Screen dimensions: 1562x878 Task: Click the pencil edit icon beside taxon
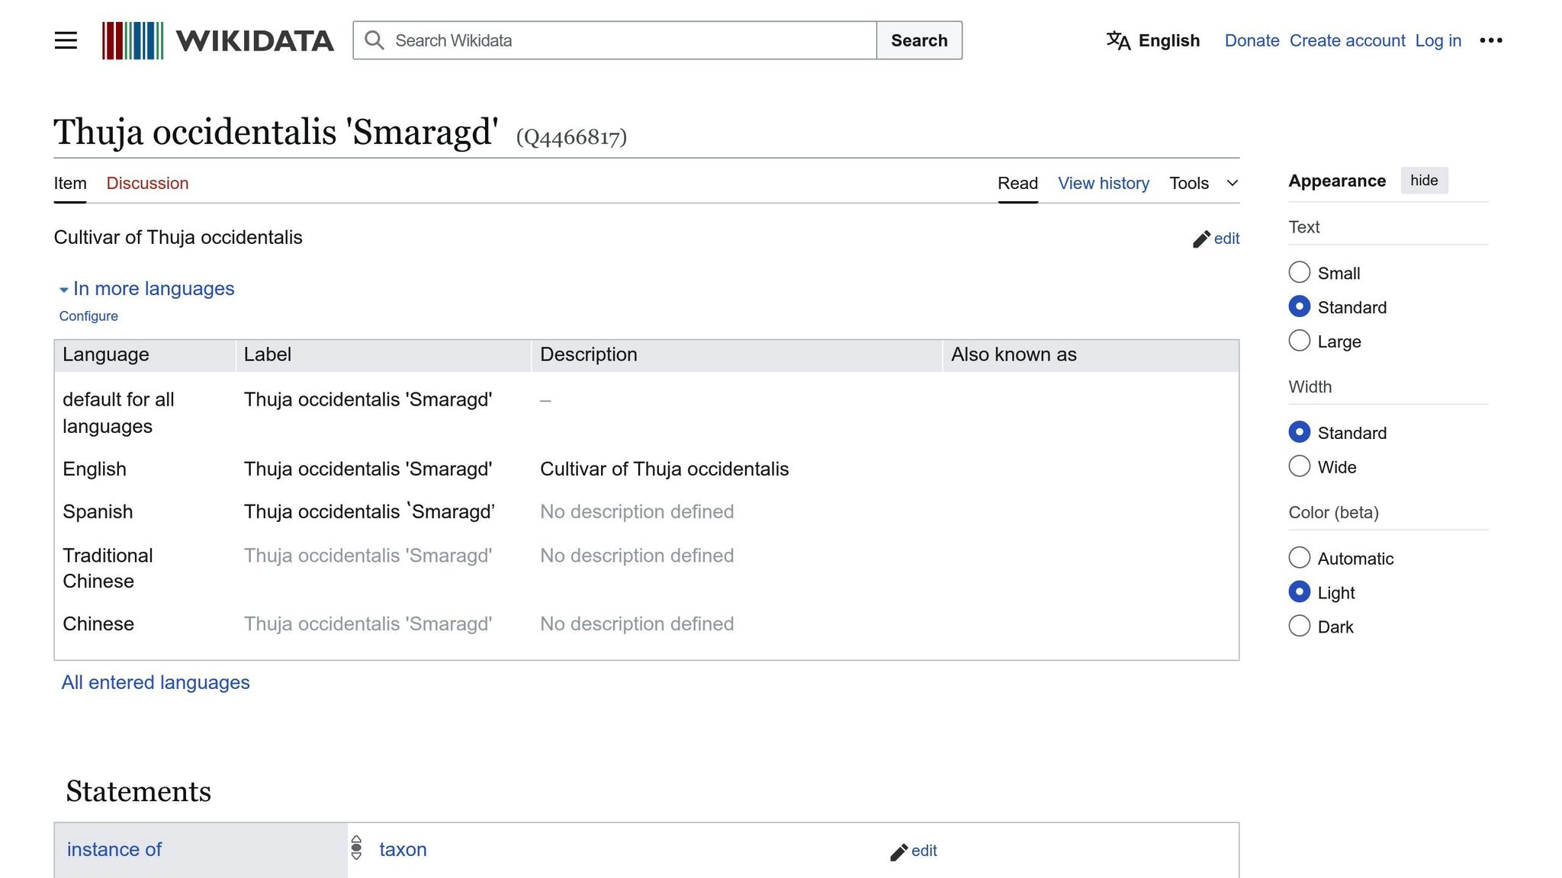[x=898, y=851]
